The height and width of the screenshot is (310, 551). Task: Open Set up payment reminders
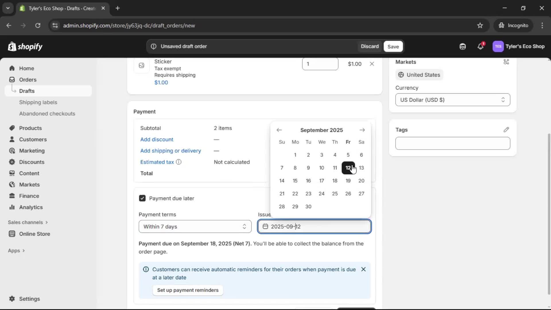pyautogui.click(x=188, y=290)
